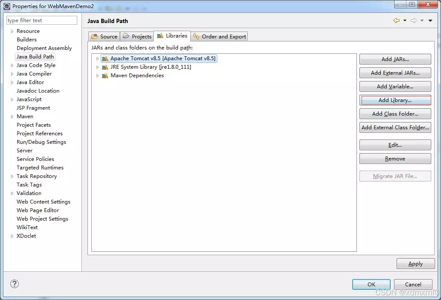Expand the XDoclet category
This screenshot has width=441, height=300.
click(x=12, y=236)
